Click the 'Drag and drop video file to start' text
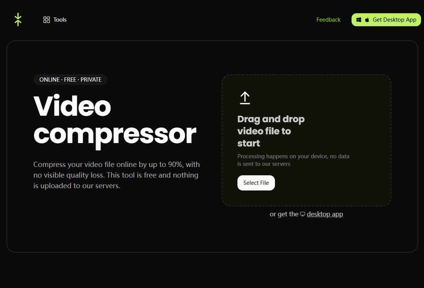The image size is (424, 288). click(x=271, y=131)
